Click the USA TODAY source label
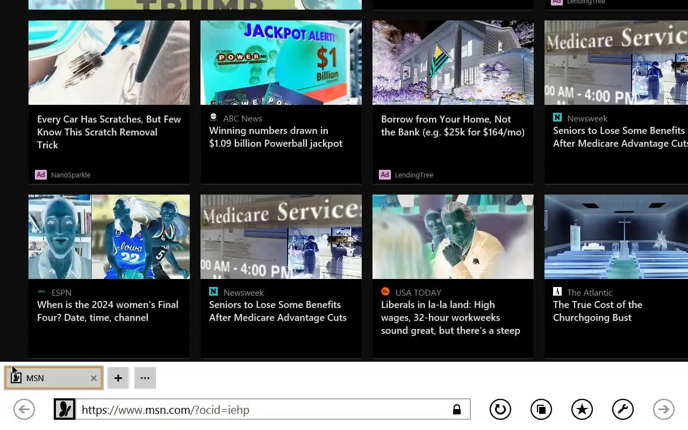688x430 pixels. pos(418,292)
